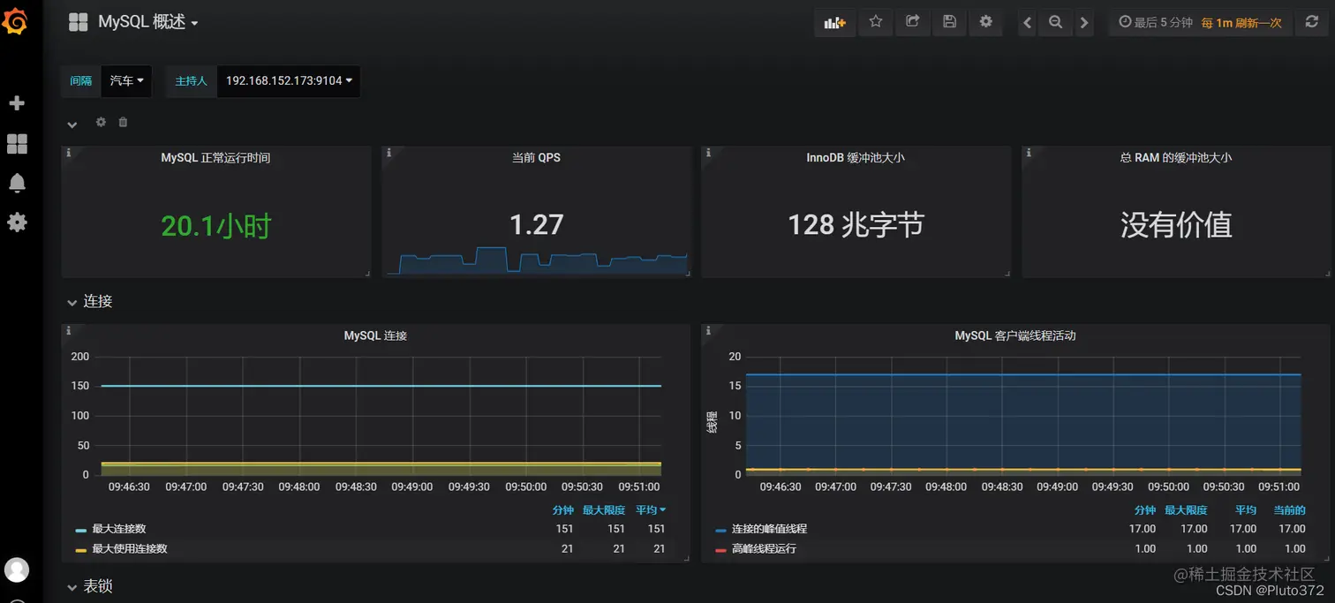Change color of 高峰线程运行 series swatch
Screen dimensions: 1335x603
[x=720, y=549]
